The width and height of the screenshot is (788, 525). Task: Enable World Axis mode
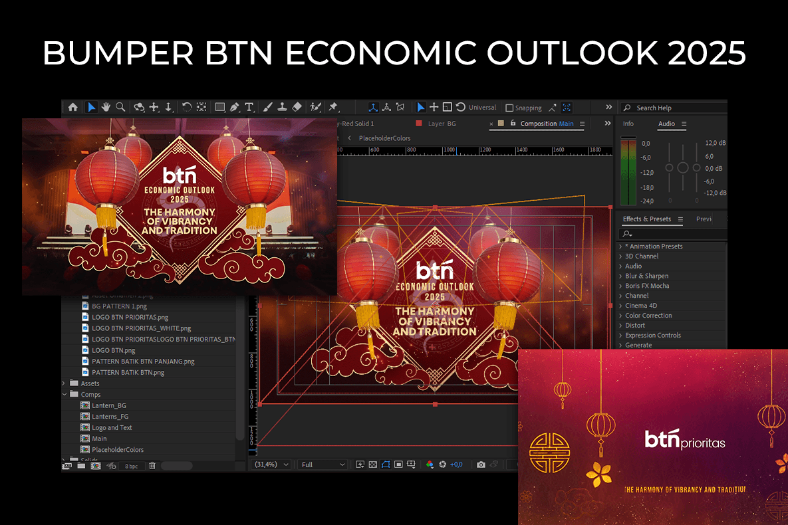pos(386,107)
